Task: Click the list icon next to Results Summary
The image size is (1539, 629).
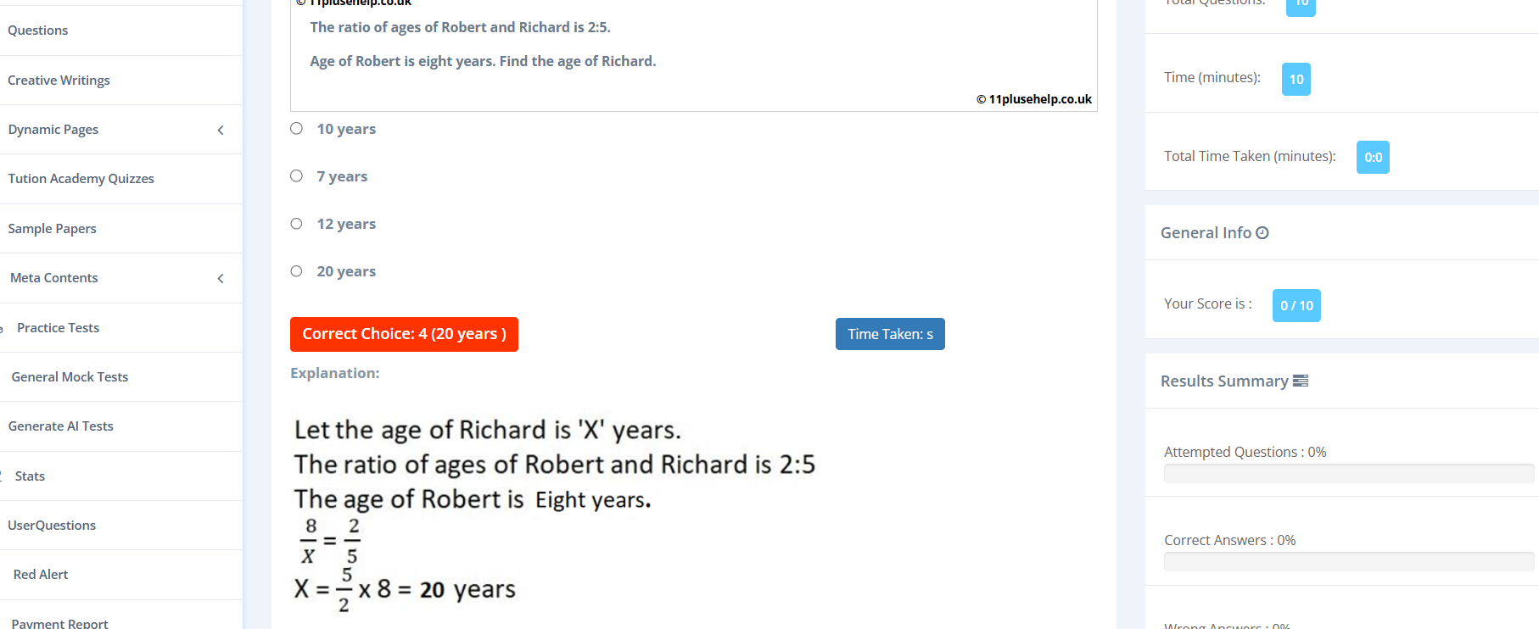Action: coord(1302,381)
